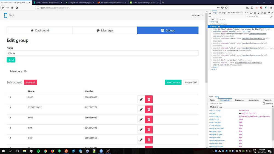Open the Windows Start menu
The height and width of the screenshot is (154, 274).
coord(3,151)
